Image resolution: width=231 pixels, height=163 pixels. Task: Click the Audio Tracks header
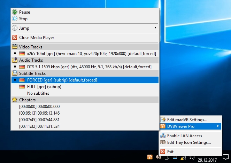tap(85, 60)
